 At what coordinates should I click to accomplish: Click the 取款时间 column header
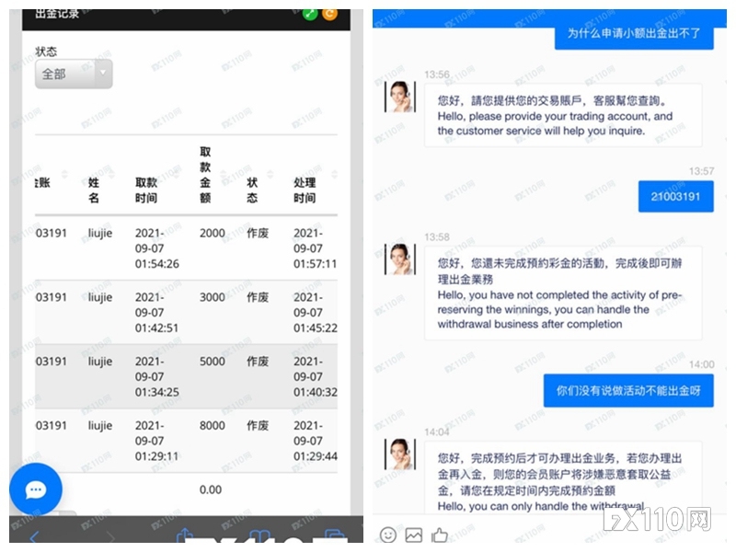pos(146,190)
